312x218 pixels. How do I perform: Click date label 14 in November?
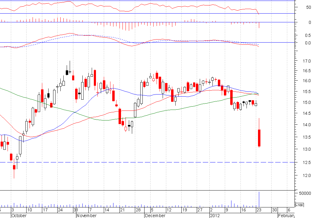pos(107,210)
